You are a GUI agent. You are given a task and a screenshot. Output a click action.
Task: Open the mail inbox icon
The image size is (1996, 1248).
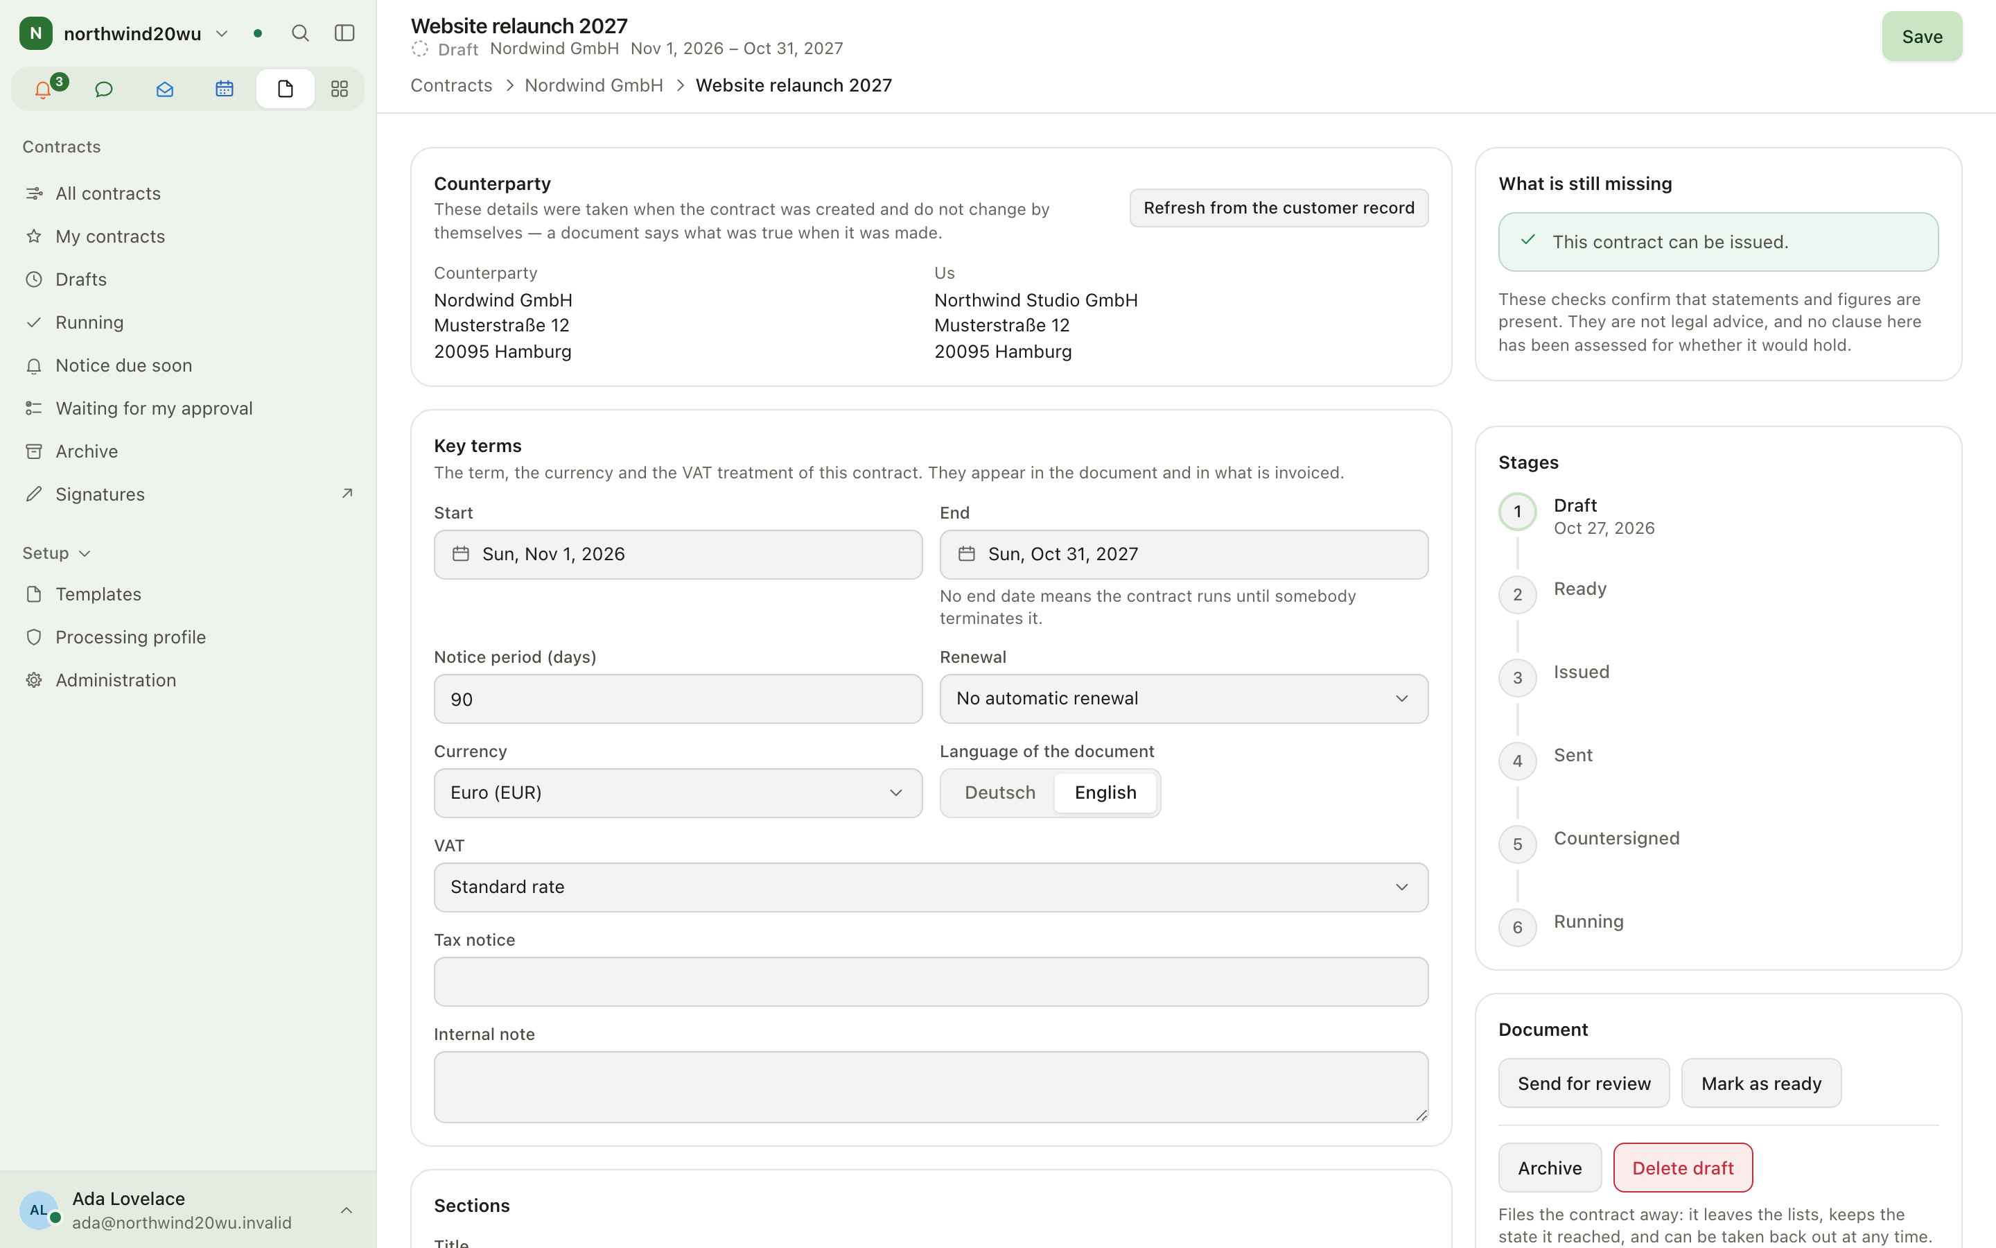[165, 89]
